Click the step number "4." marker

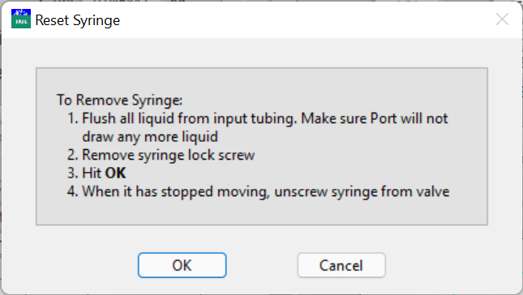tap(73, 191)
